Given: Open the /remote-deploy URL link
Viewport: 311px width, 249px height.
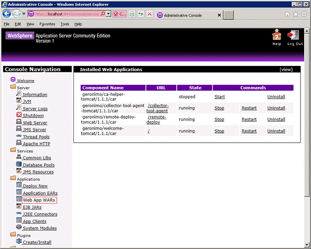Looking at the screenshot, I should (156, 120).
